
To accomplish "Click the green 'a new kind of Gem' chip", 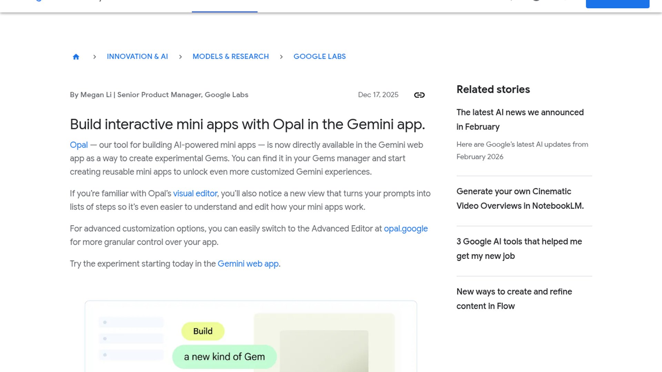I will pos(224,357).
